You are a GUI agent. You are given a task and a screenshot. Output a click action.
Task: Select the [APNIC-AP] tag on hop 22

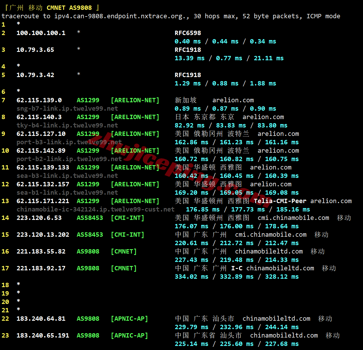coord(129,319)
